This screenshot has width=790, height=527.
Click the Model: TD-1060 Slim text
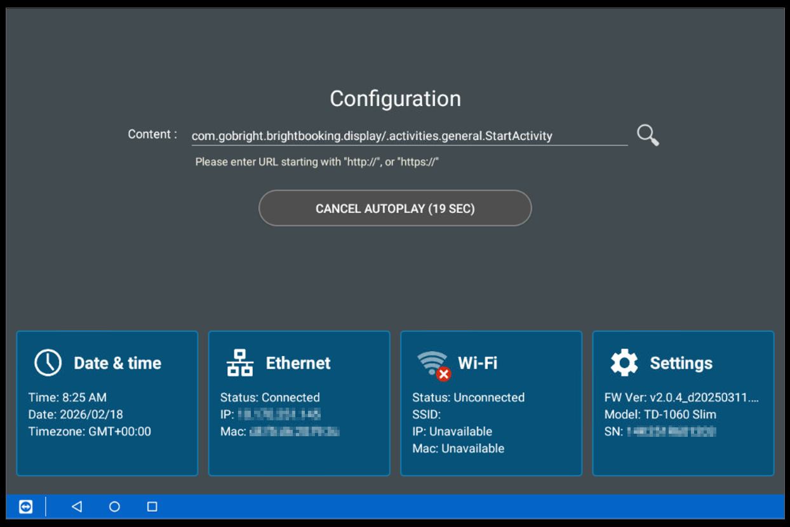coord(660,415)
